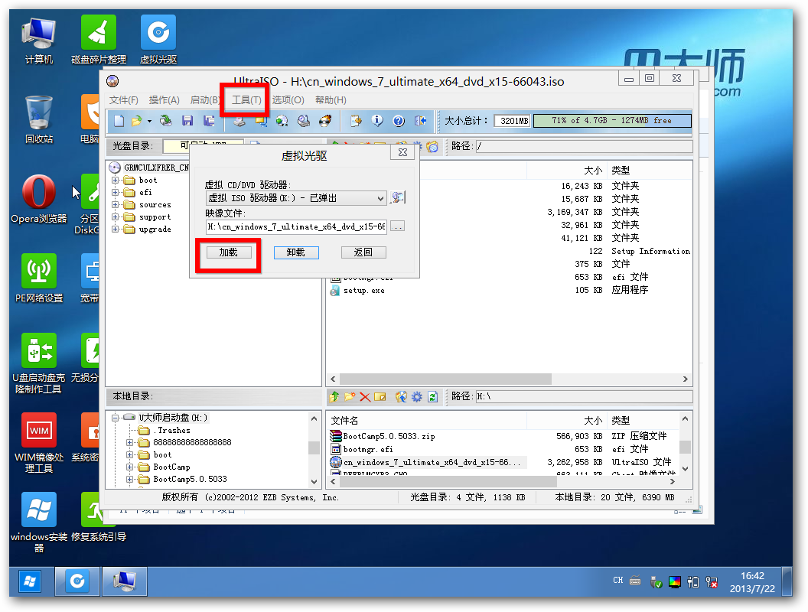Select the cn_windows_7_ultimate_x64 ISO file row
Viewport: 808px width, 612px height.
[427, 463]
